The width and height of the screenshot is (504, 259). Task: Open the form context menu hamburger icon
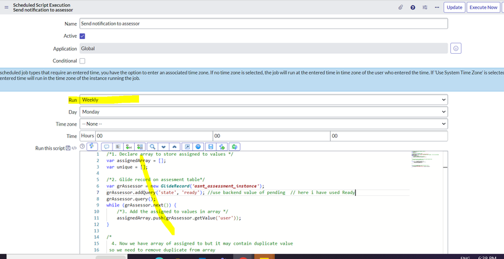[6, 7]
